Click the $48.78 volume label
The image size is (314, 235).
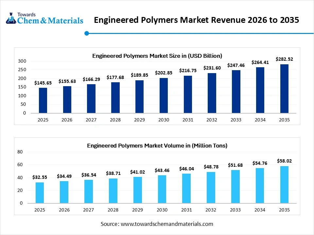(x=211, y=167)
